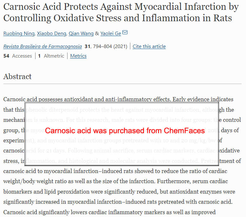This screenshot has width=246, height=217.
Task: Click the Abstract section heading
Action: tap(17, 77)
